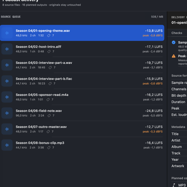This screenshot has width=187, height=187.
Task: Click the music note icon beside MP3
Action: tap(174, 185)
